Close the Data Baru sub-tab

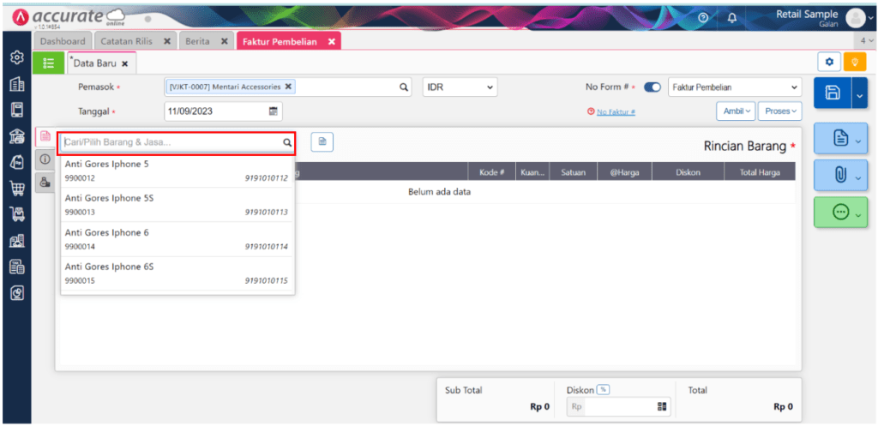click(125, 63)
